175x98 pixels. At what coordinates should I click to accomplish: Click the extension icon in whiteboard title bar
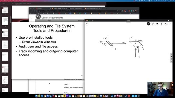tap(168, 20)
